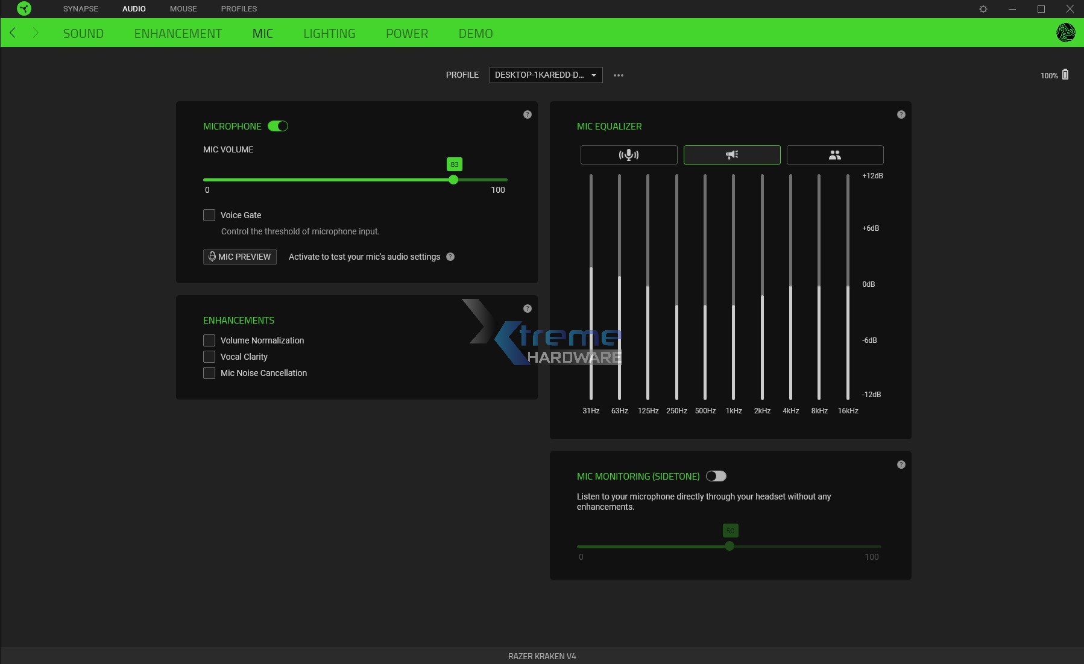The height and width of the screenshot is (664, 1084).
Task: Open the Lighting tab
Action: [329, 34]
